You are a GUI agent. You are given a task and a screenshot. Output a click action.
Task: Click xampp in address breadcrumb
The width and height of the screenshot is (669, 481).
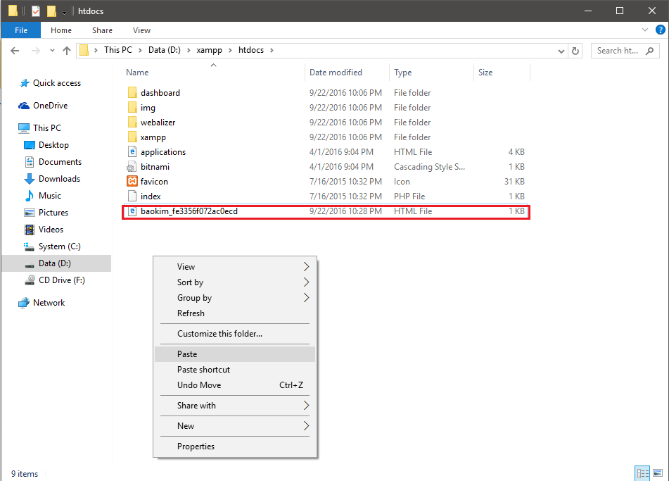pyautogui.click(x=209, y=51)
